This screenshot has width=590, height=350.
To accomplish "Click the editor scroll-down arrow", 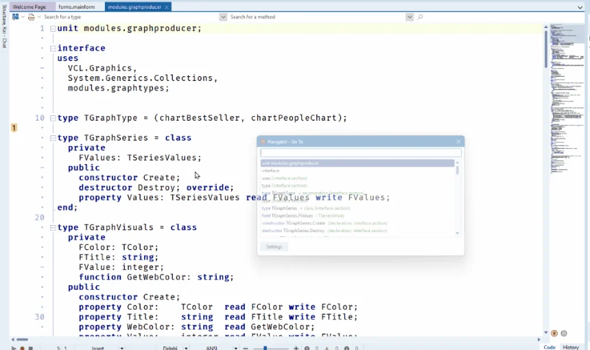I will [545, 333].
